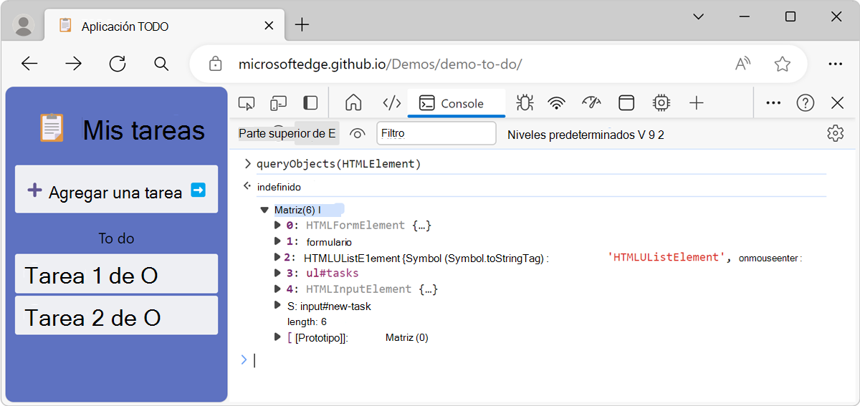Viewport: 860px width, 406px height.
Task: Open DevTools help question mark
Action: coord(806,103)
